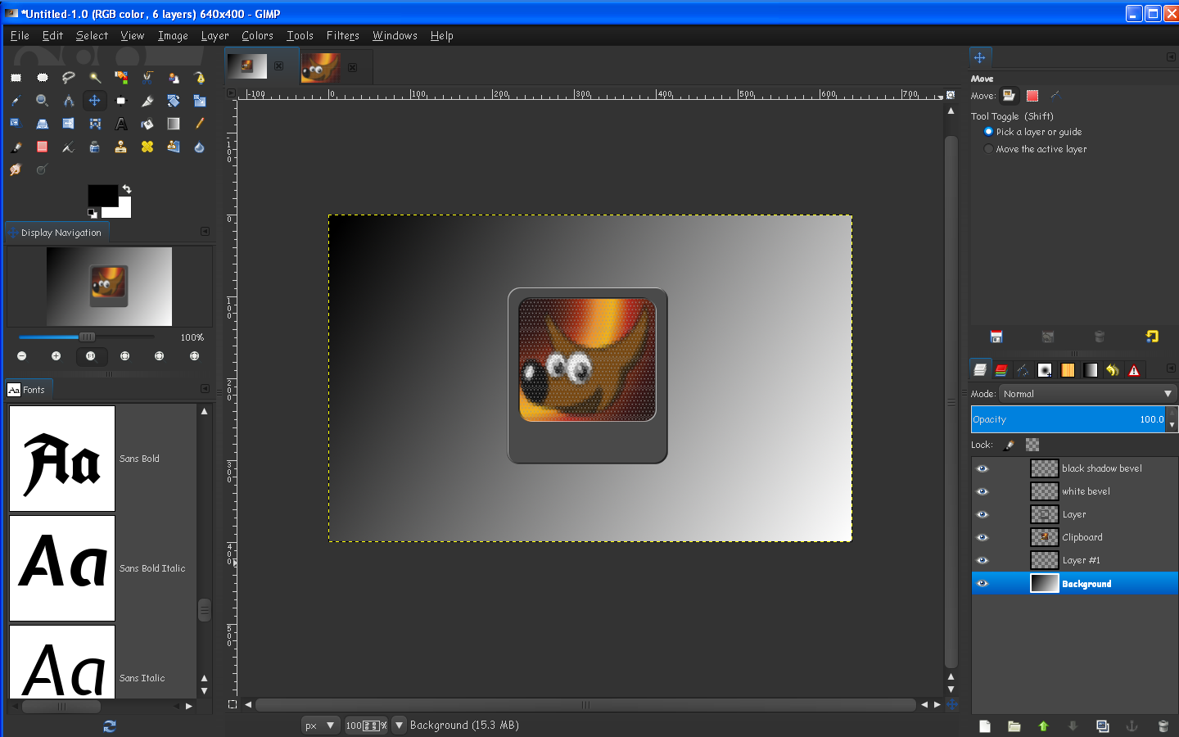Image resolution: width=1179 pixels, height=737 pixels.
Task: Select the Perspective Clone tool
Action: [x=174, y=147]
